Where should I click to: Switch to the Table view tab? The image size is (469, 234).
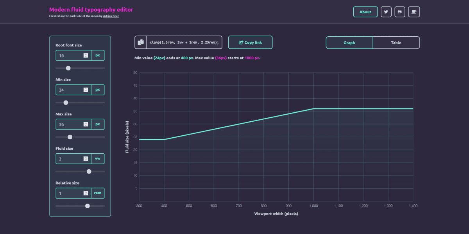396,43
